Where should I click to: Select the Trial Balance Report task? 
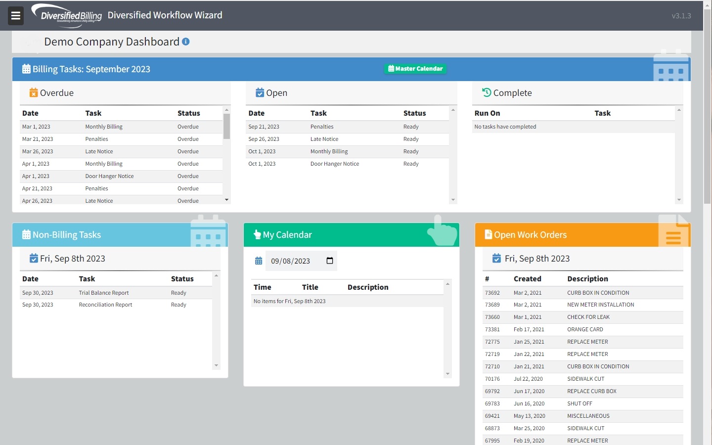104,293
